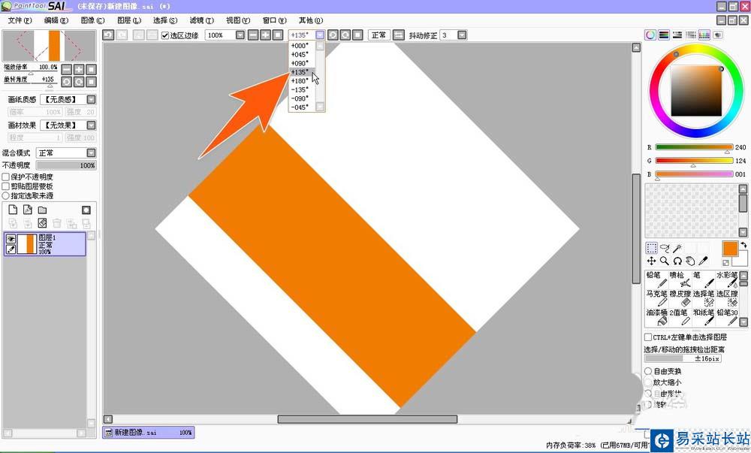The height and width of the screenshot is (453, 751).
Task: Switch to the 新建图像.sai document tab
Action: click(149, 433)
